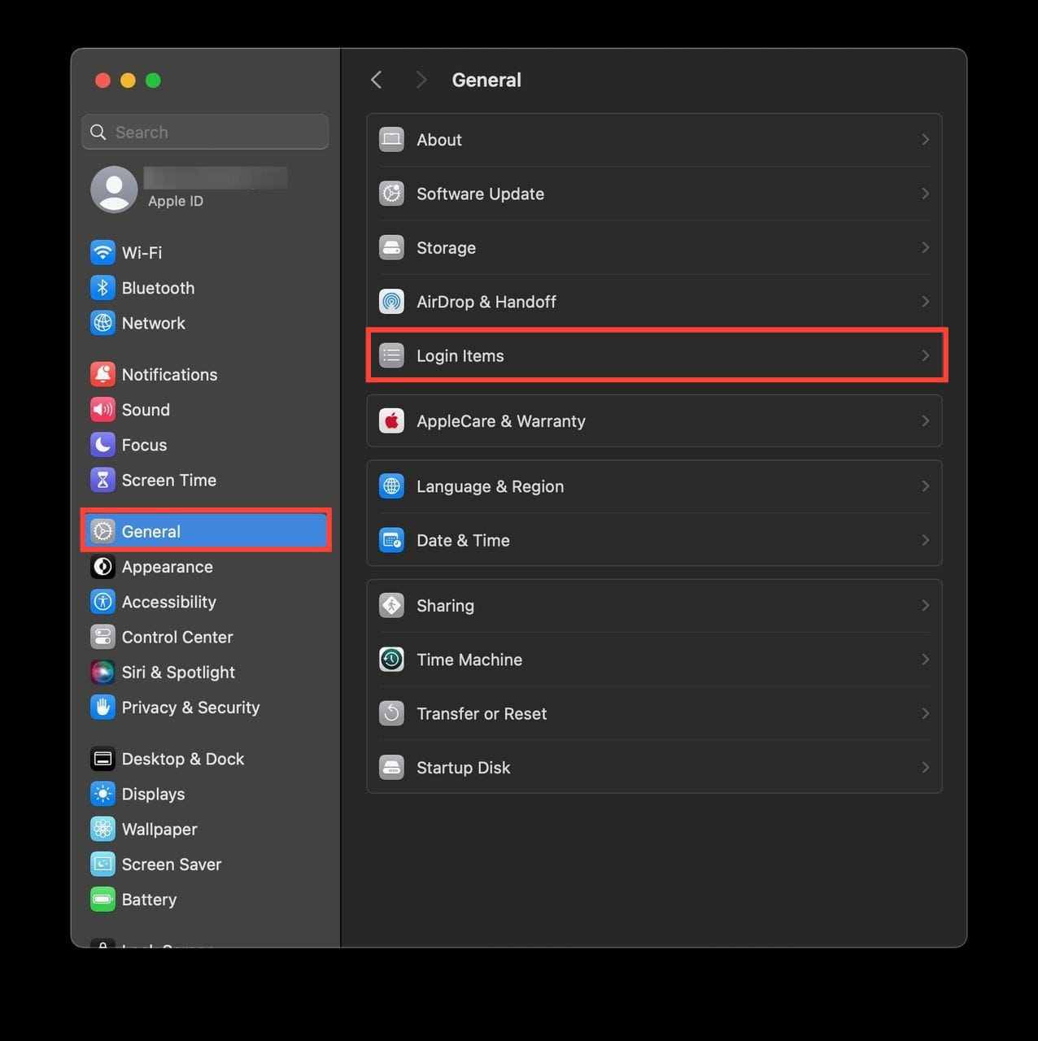Screen dimensions: 1038x1041
Task: Open Login Items using its chevron
Action: (925, 355)
